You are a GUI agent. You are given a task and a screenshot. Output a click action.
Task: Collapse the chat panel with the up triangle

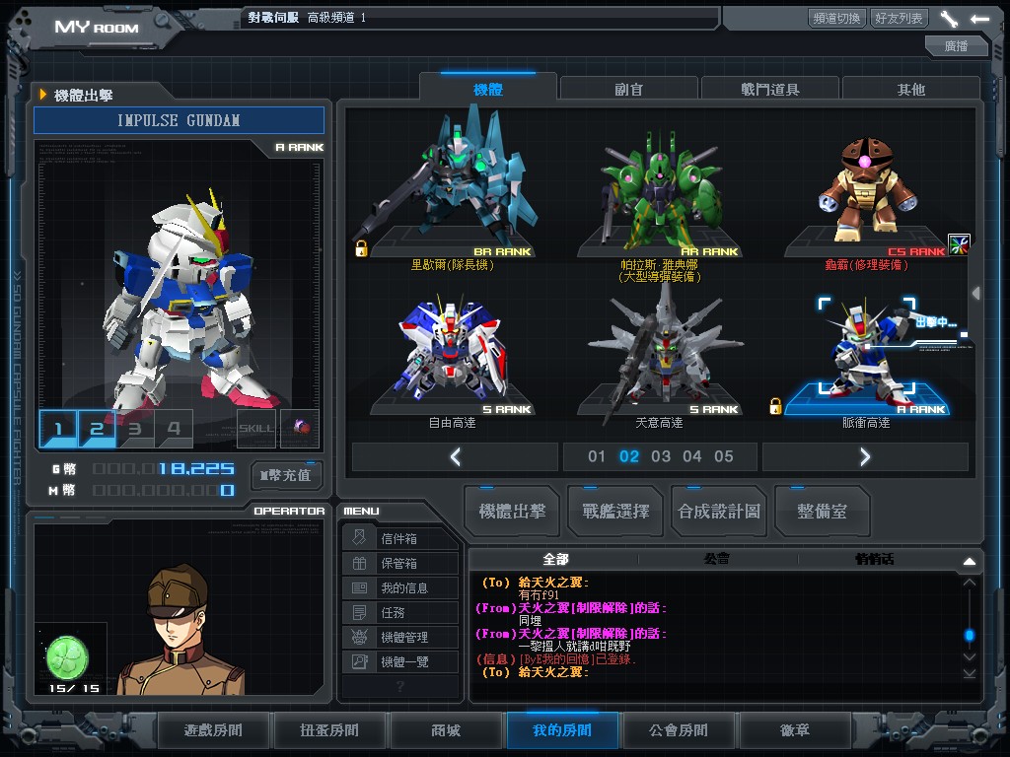point(969,561)
